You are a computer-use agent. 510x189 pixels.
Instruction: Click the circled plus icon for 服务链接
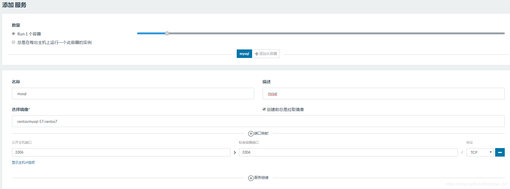tap(251, 178)
